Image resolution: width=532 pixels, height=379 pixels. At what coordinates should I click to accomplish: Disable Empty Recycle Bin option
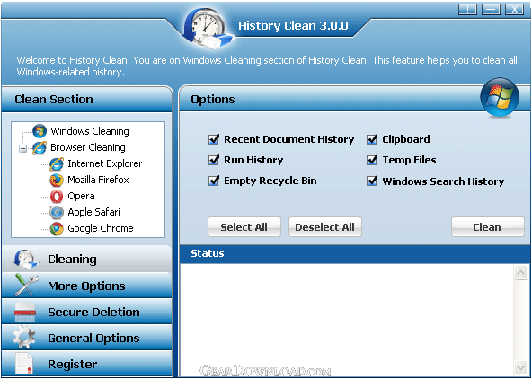[x=214, y=181]
